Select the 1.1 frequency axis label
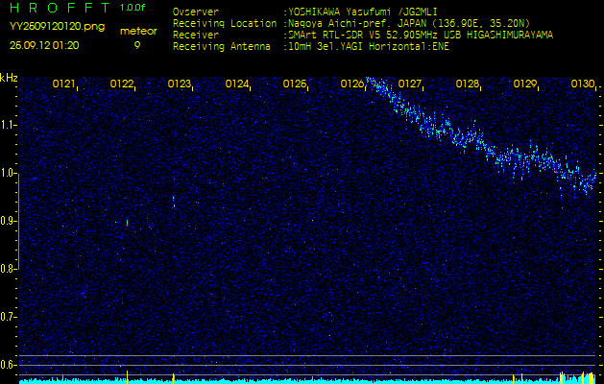Image resolution: width=604 pixels, height=384 pixels. point(9,125)
